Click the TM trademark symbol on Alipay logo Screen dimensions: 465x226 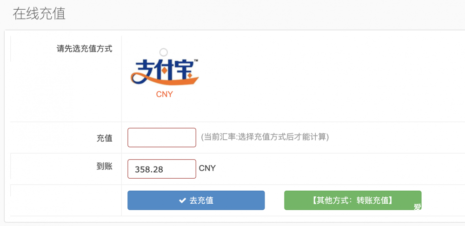click(x=196, y=60)
